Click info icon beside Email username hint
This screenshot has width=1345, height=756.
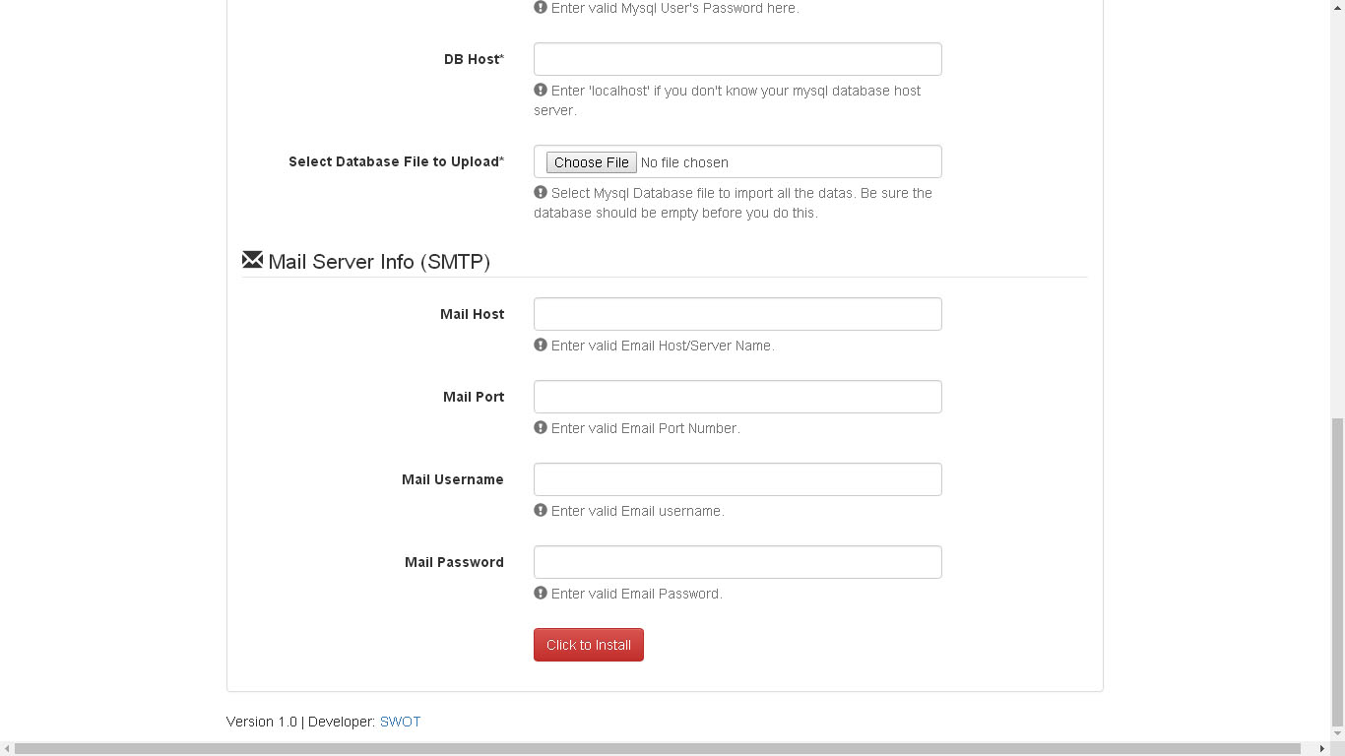[541, 510]
